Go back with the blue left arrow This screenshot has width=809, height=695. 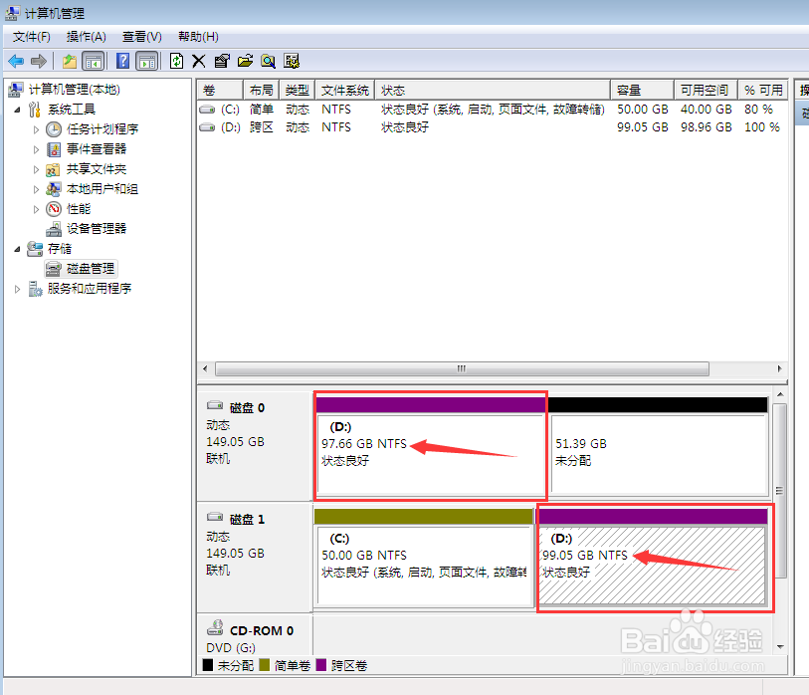16,62
